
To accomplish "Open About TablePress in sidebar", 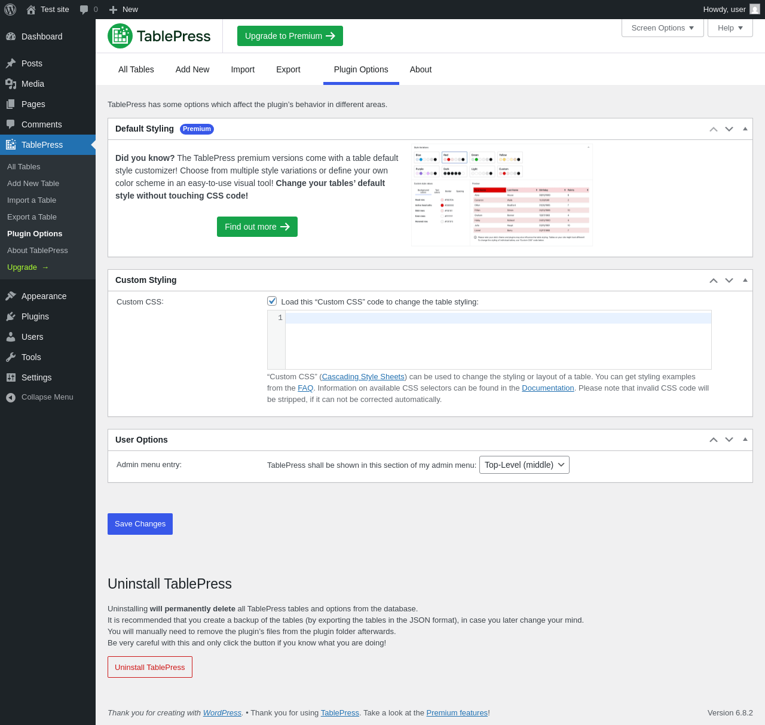I will coord(38,251).
